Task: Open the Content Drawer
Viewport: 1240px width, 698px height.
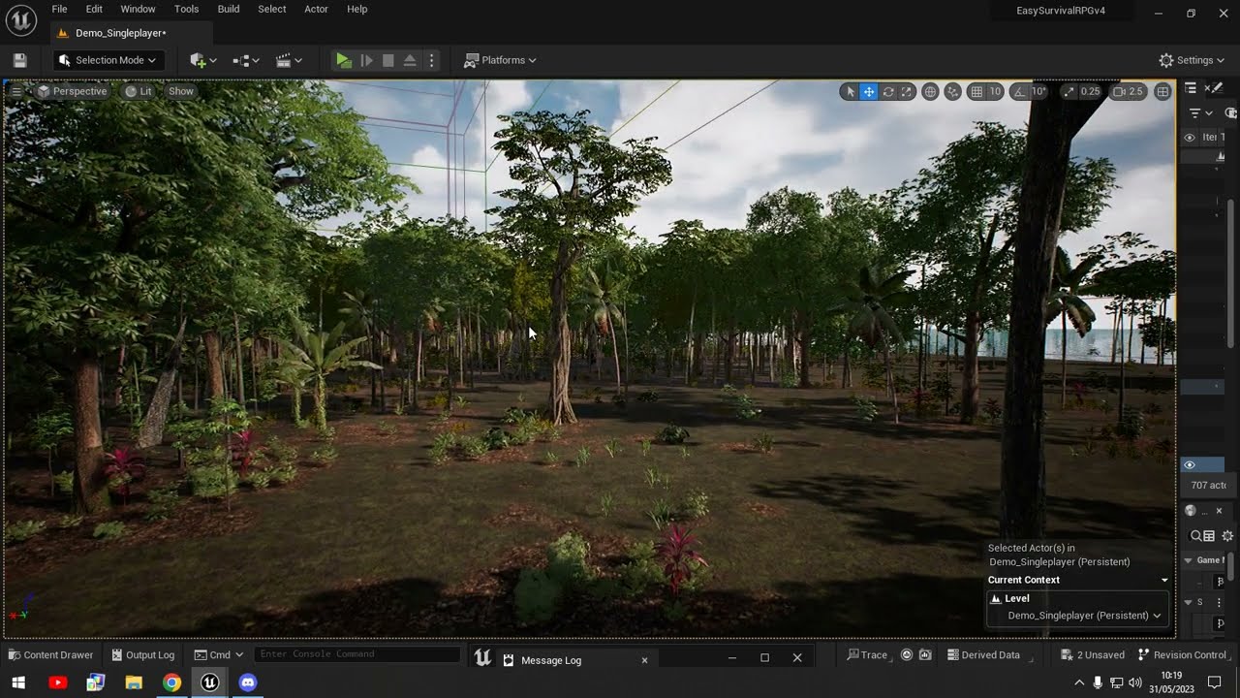Action: tap(50, 655)
